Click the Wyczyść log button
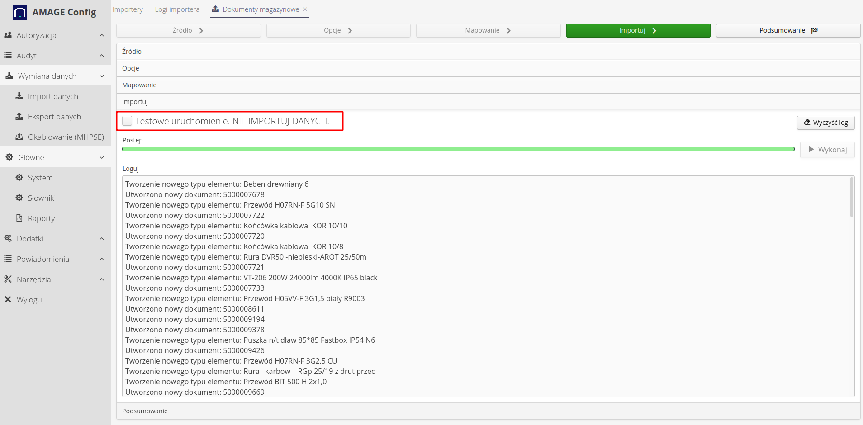 point(825,123)
